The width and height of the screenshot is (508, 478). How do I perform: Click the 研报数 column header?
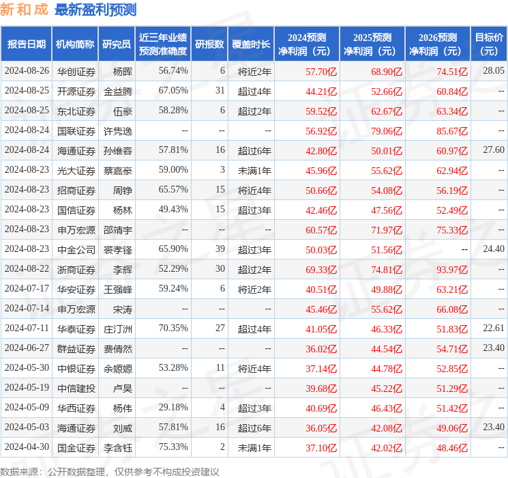209,44
